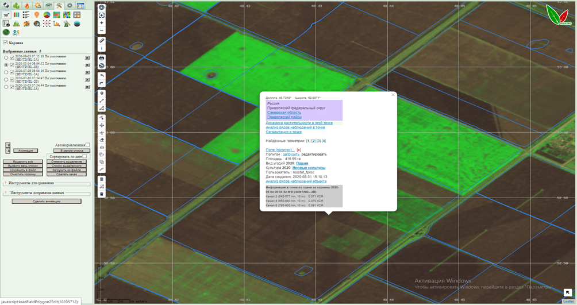This screenshot has width=577, height=305.
Task: Open the green plants vegetation tab
Action: tap(17, 6)
